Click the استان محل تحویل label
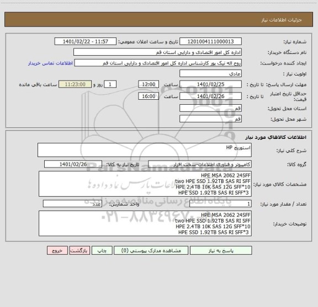318x307 pixels. pyautogui.click(x=287, y=109)
